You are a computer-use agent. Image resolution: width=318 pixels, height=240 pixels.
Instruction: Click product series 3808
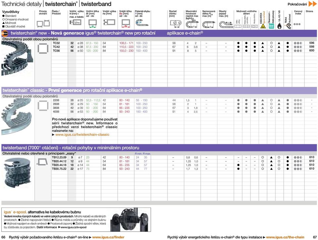pyautogui.click(x=56, y=108)
